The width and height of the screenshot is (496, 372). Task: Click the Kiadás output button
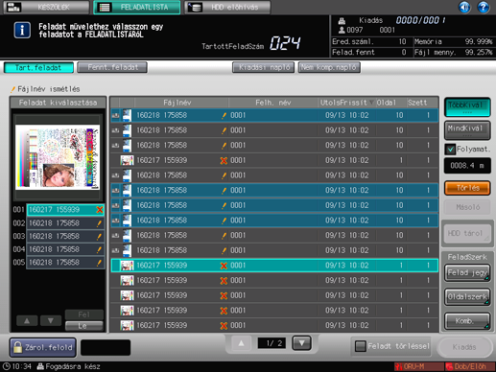[464, 347]
